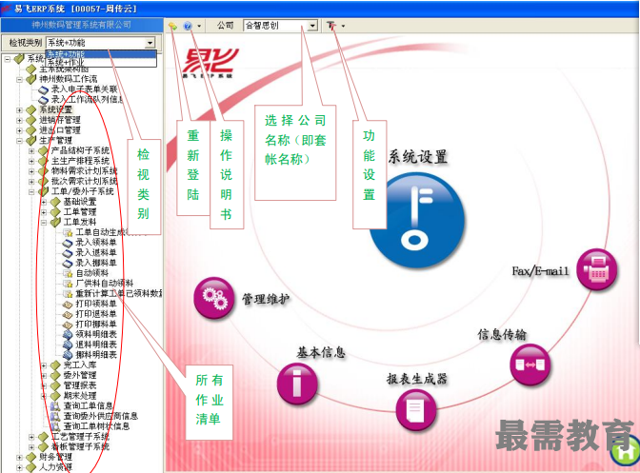Click the re-login icon in the toolbar
Viewport: 640px width, 473px height.
click(172, 26)
